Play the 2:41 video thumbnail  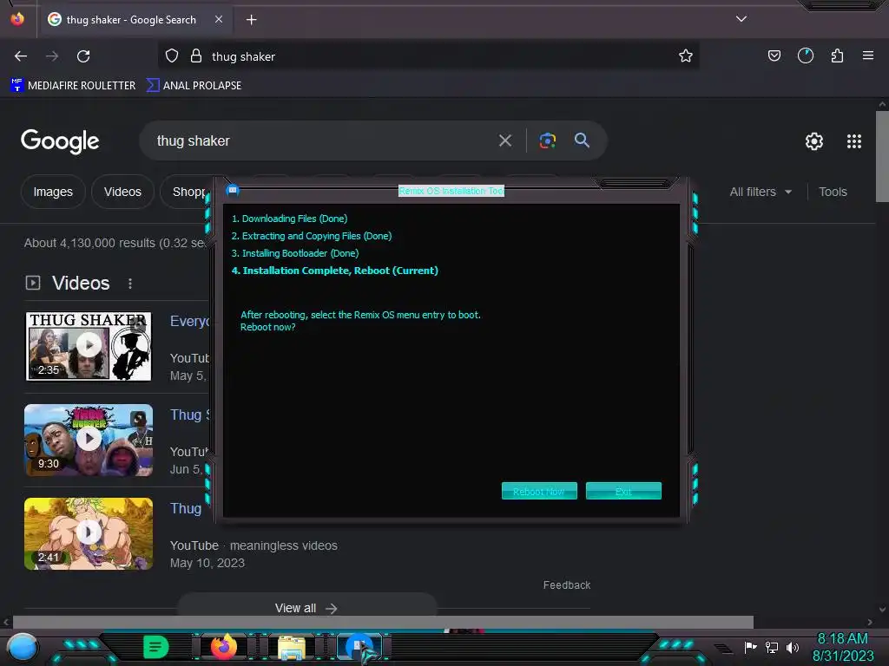[89, 533]
